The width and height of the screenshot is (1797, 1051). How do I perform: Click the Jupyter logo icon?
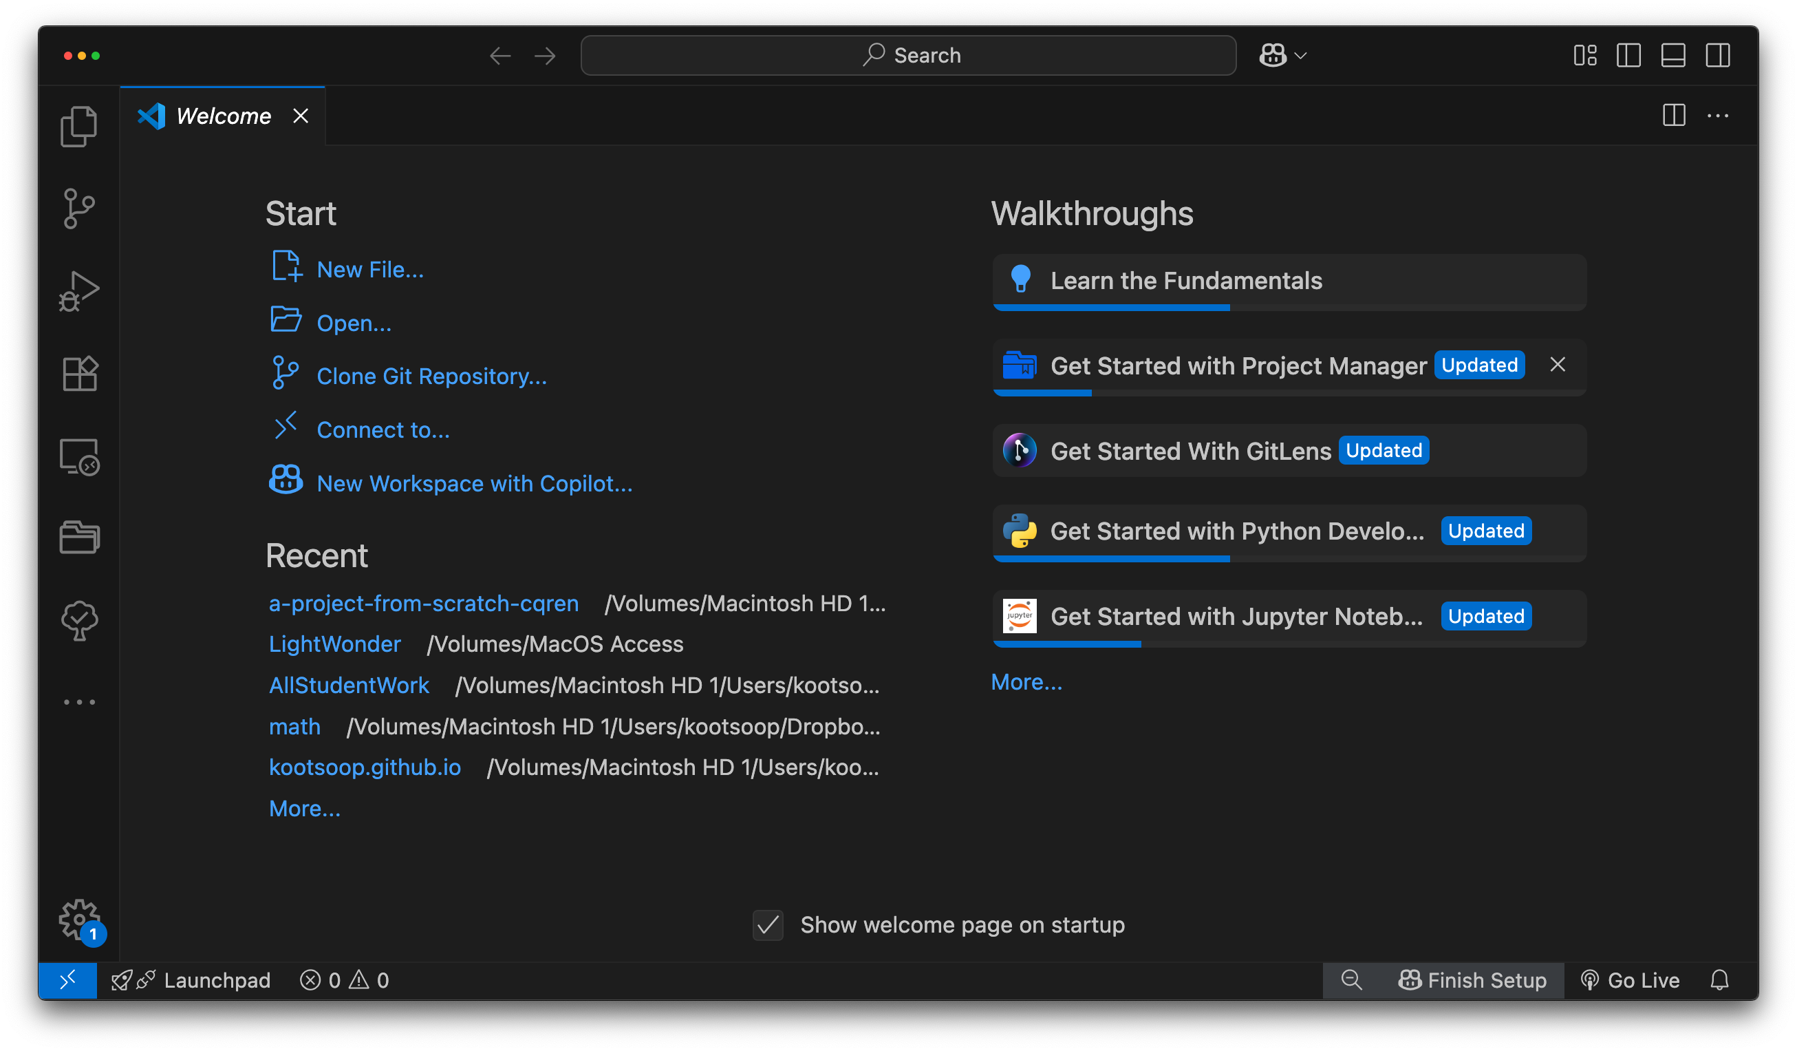pos(1020,617)
